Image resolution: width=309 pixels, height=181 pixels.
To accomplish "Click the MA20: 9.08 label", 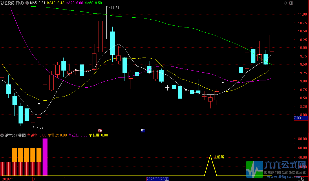I will click(74, 3).
